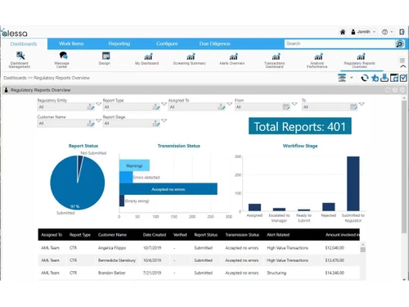The height and width of the screenshot is (307, 409).
Task: Switch to the Dashboards tab
Action: (24, 44)
